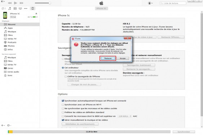Toggle Chiffrer la sauvegarde de l'iPhone checkbox

[66, 76]
